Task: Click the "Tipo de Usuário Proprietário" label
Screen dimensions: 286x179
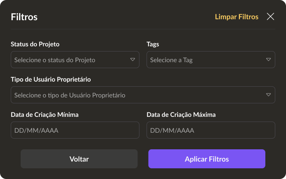Action: click(51, 79)
